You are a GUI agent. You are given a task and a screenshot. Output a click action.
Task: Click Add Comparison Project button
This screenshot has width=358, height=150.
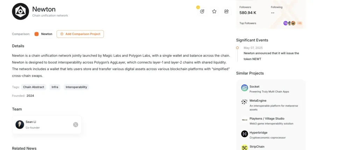pos(80,34)
